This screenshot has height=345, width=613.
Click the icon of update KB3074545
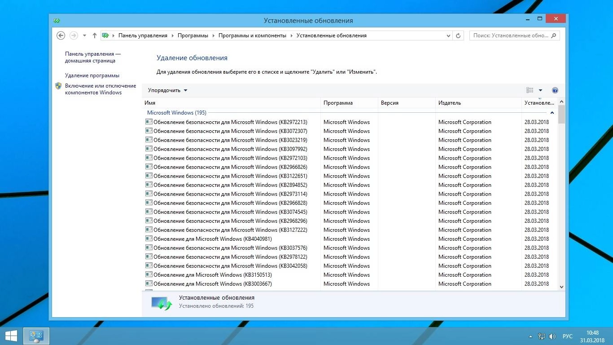point(149,212)
